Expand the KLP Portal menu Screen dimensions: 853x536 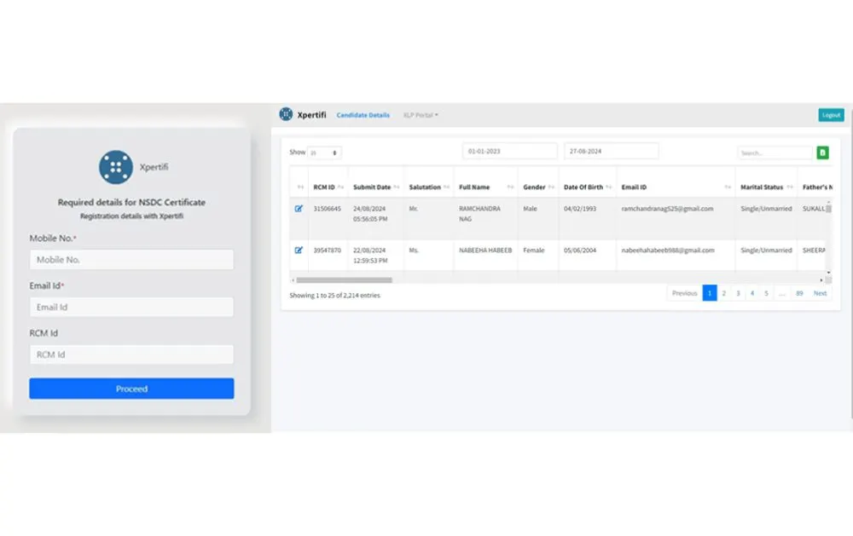pyautogui.click(x=421, y=115)
